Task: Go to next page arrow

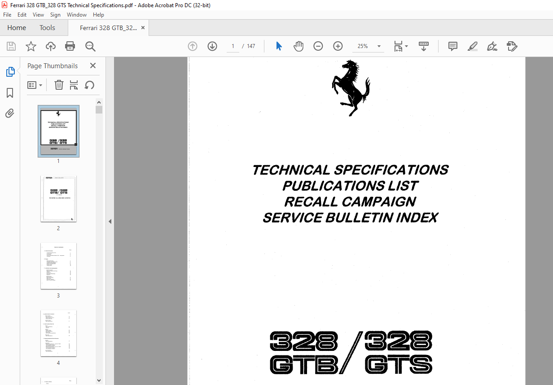Action: pos(212,46)
